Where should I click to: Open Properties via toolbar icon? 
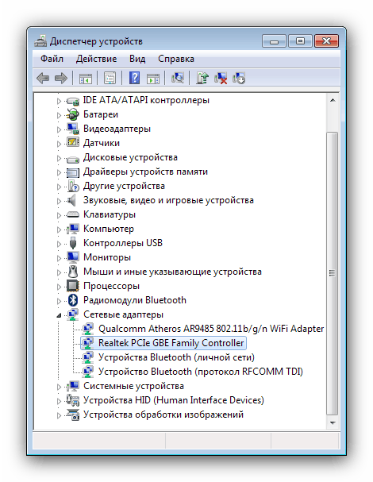click(x=110, y=79)
